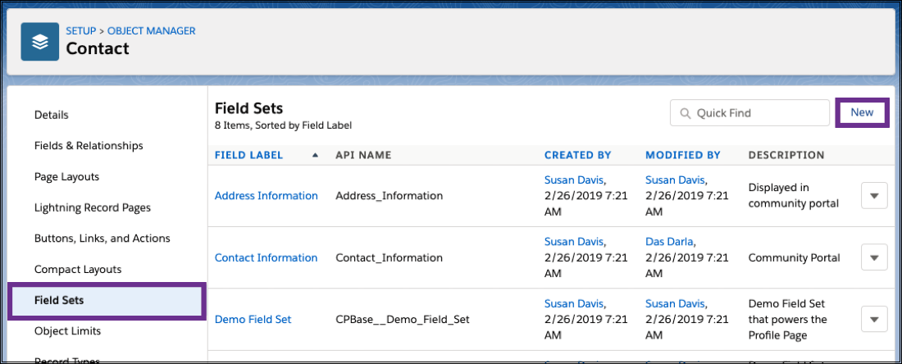Open the Contact Information row action dropdown
The image size is (902, 364).
tap(874, 257)
